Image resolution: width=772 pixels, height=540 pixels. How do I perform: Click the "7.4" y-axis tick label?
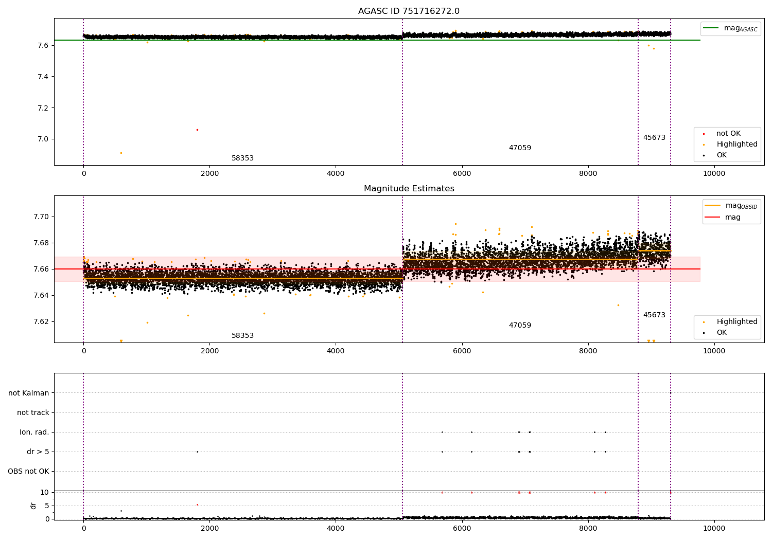(43, 77)
